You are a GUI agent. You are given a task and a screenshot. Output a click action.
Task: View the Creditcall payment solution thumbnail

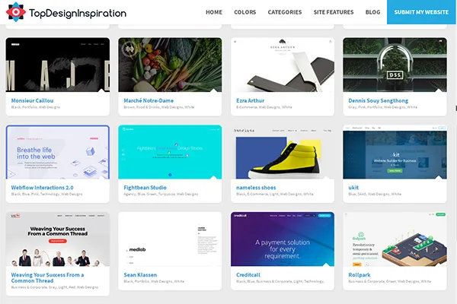[x=283, y=239]
